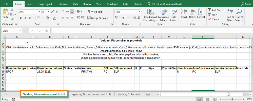Open Find & Select
253x101 pixels.
click(x=239, y=15)
